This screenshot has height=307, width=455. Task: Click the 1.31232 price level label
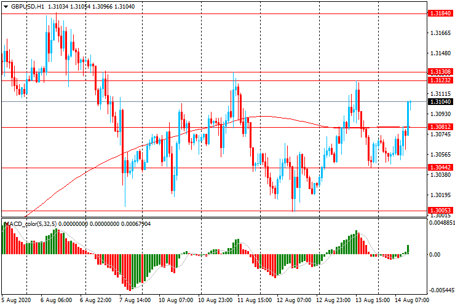(x=441, y=80)
